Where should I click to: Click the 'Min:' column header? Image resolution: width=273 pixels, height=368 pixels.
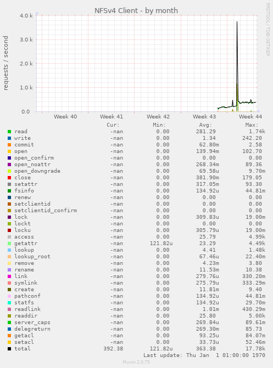[159, 125]
